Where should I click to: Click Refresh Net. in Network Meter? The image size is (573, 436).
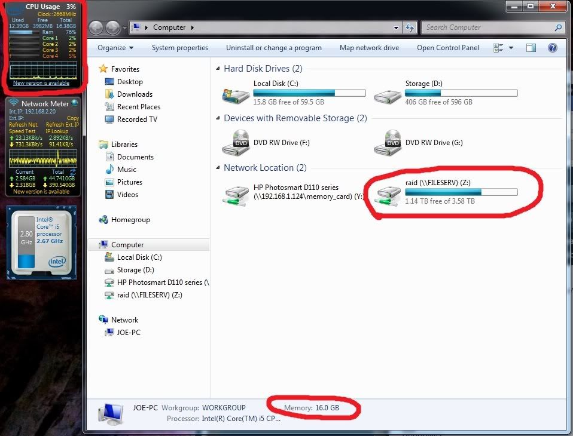tap(23, 125)
